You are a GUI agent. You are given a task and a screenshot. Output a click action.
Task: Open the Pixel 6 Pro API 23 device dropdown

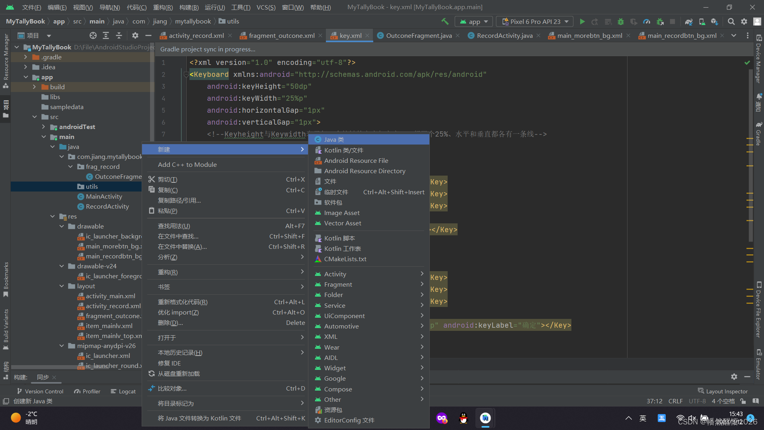(534, 21)
